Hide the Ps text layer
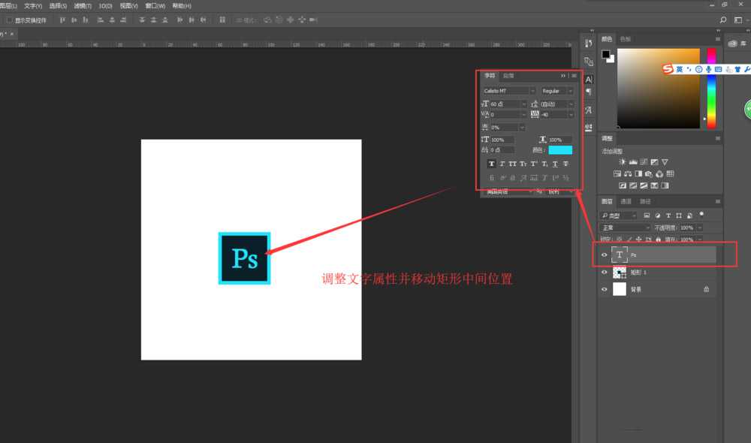 click(x=605, y=255)
